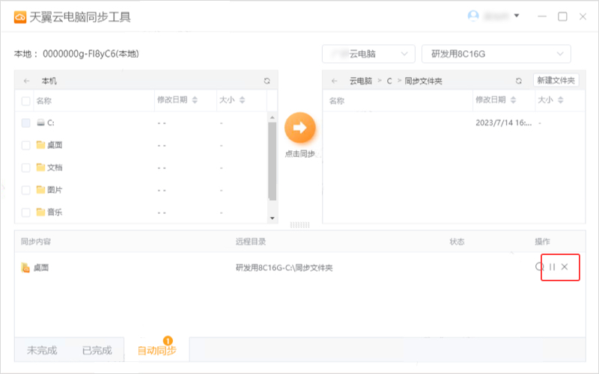The width and height of the screenshot is (599, 374).
Task: Refresh the local 本机 file list
Action: coord(267,81)
